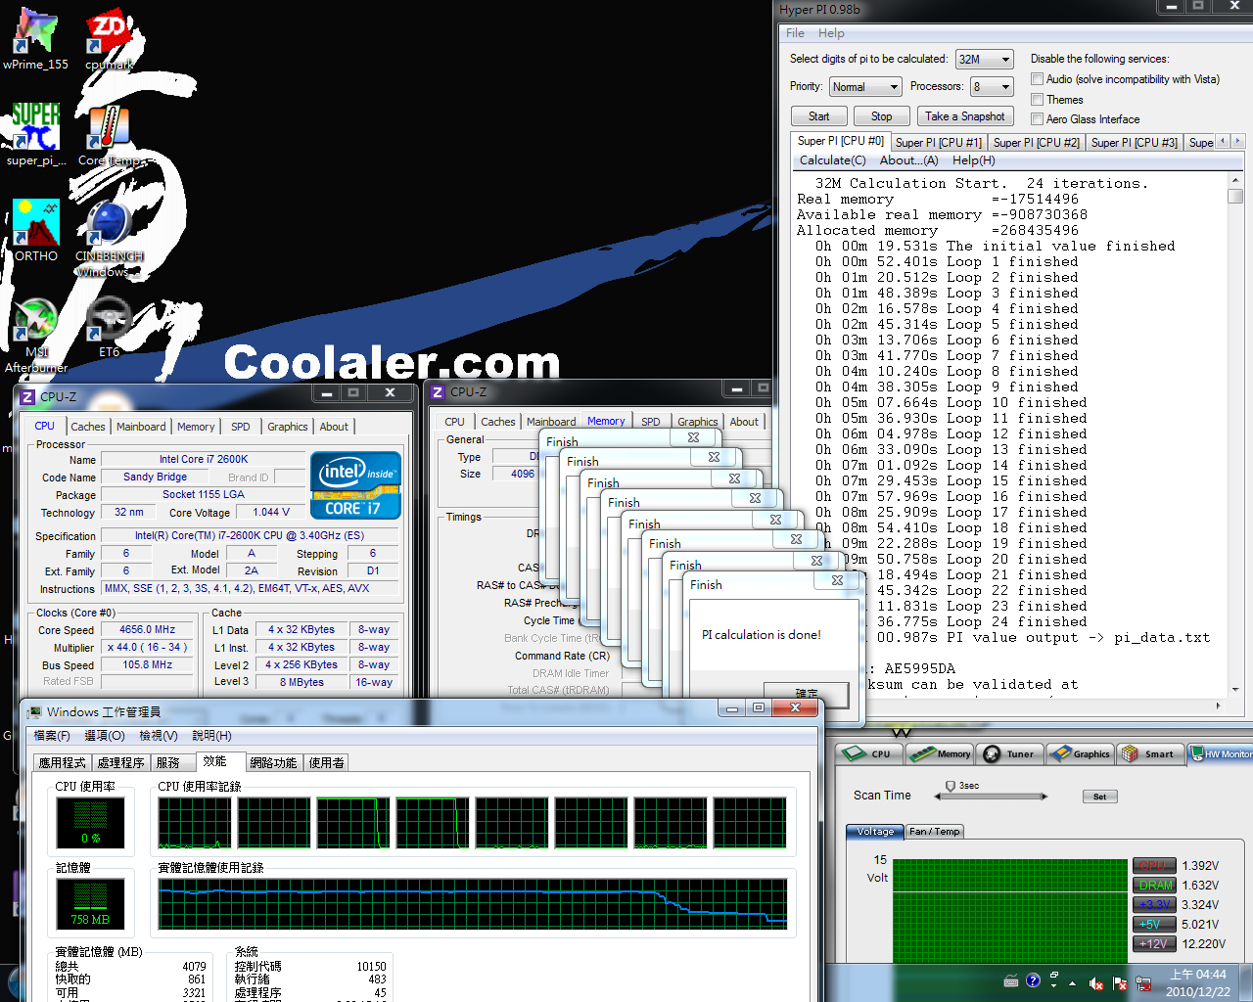Open the ET6 desktop shortcut
The image size is (1253, 1002).
tap(109, 327)
